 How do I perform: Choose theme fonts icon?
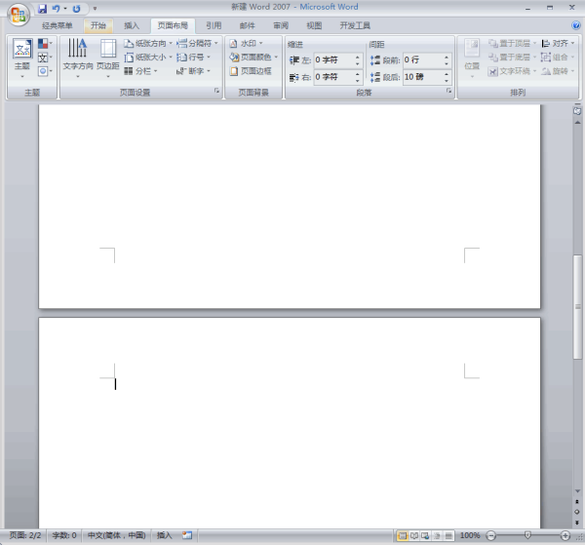point(45,58)
